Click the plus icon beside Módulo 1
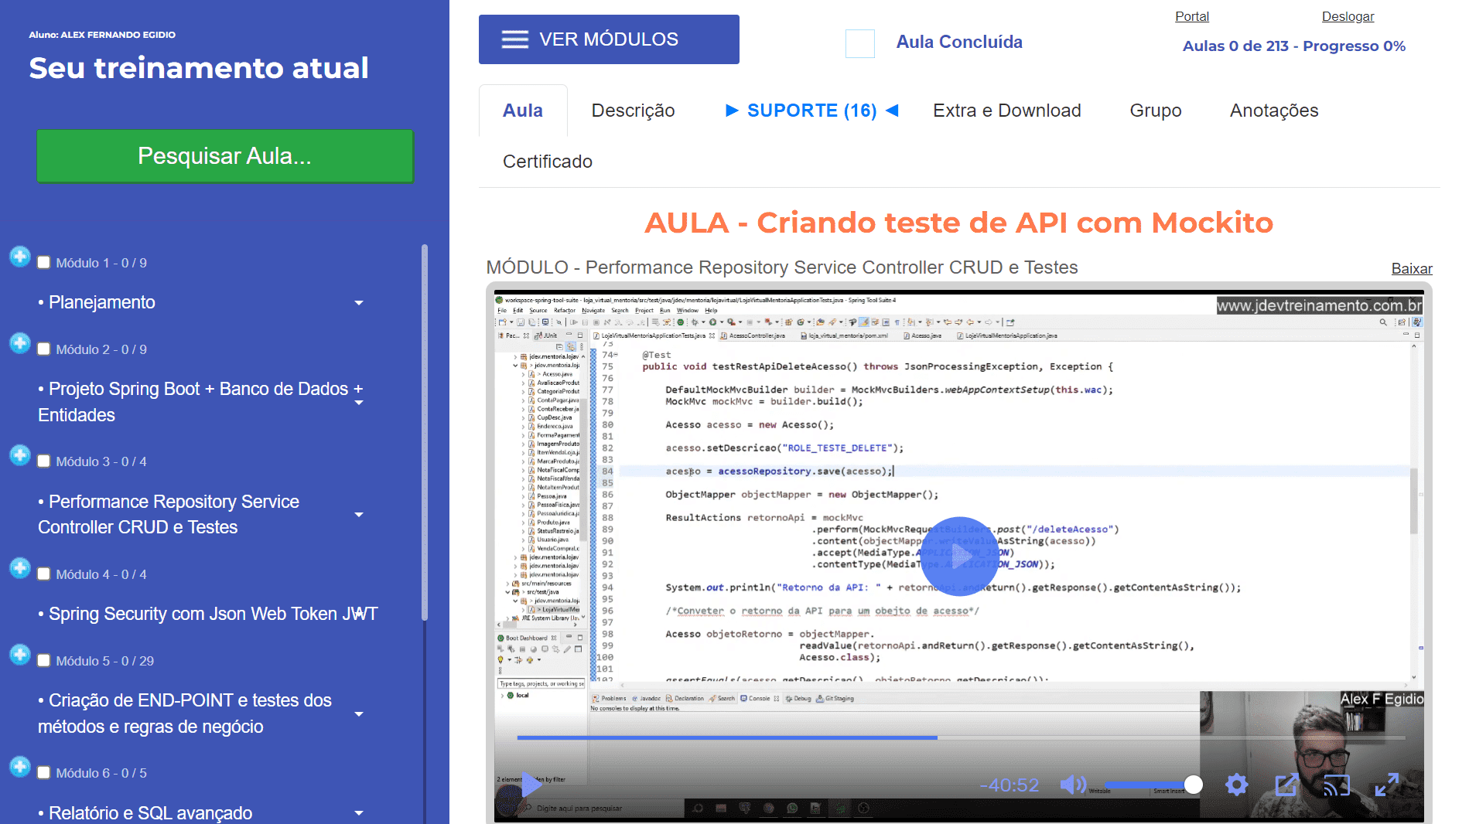 pos(20,256)
